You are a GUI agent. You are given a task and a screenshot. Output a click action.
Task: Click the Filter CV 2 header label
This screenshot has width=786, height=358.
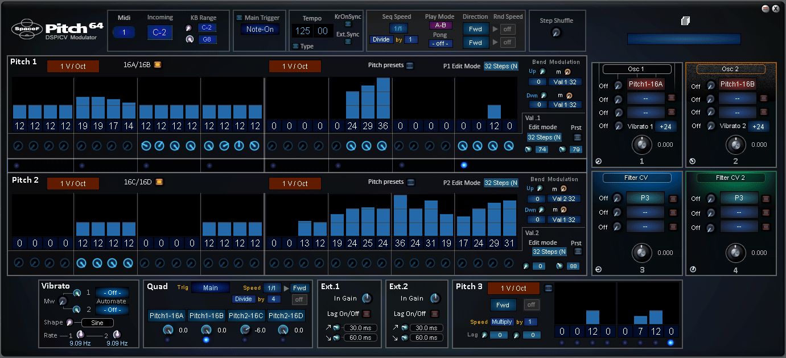tap(731, 178)
